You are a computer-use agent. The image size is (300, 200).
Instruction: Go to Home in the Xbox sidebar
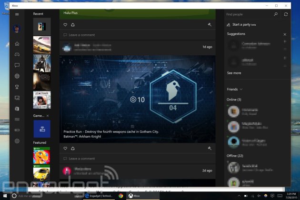(17, 44)
